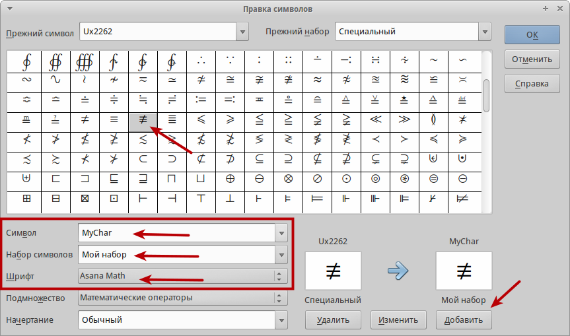Image resolution: width=570 pixels, height=336 pixels.
Task: Expand the Символ combo box arrow
Action: point(281,233)
